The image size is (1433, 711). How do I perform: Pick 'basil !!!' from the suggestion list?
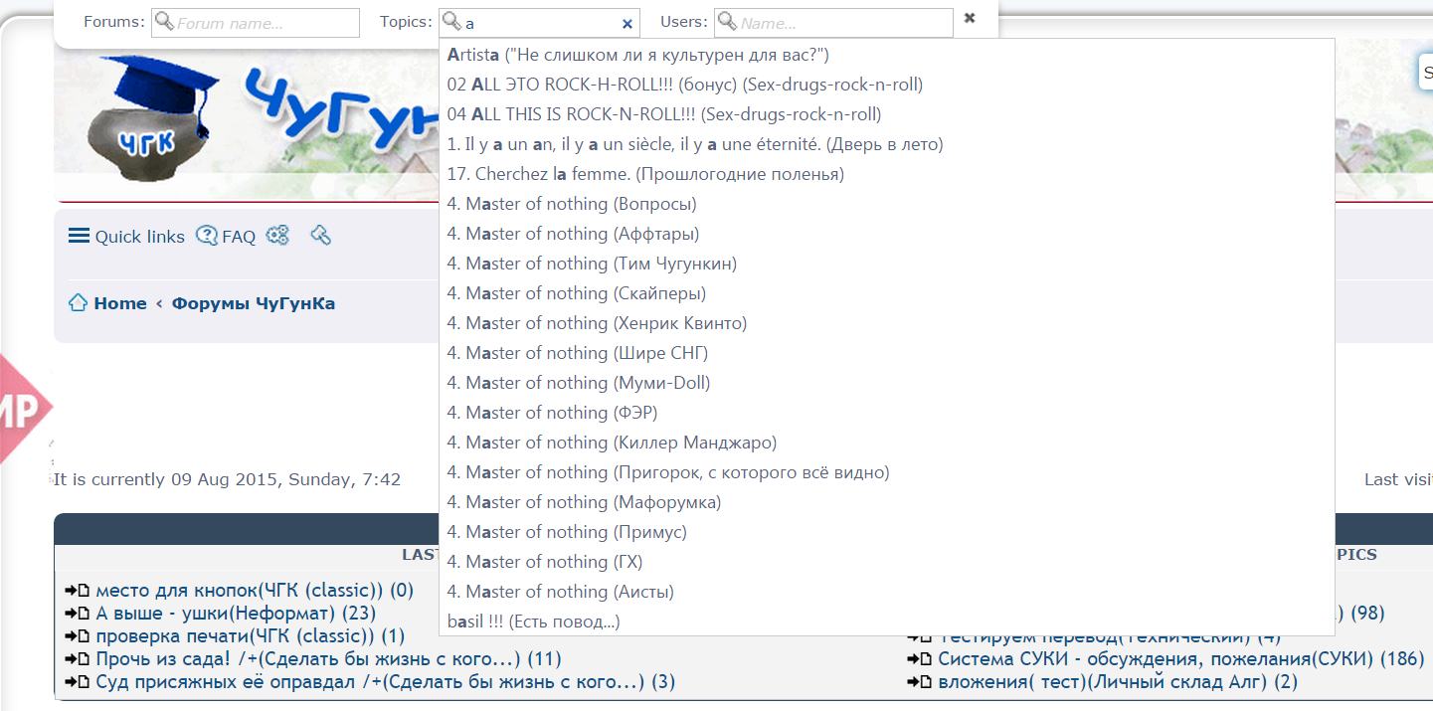pos(533,622)
